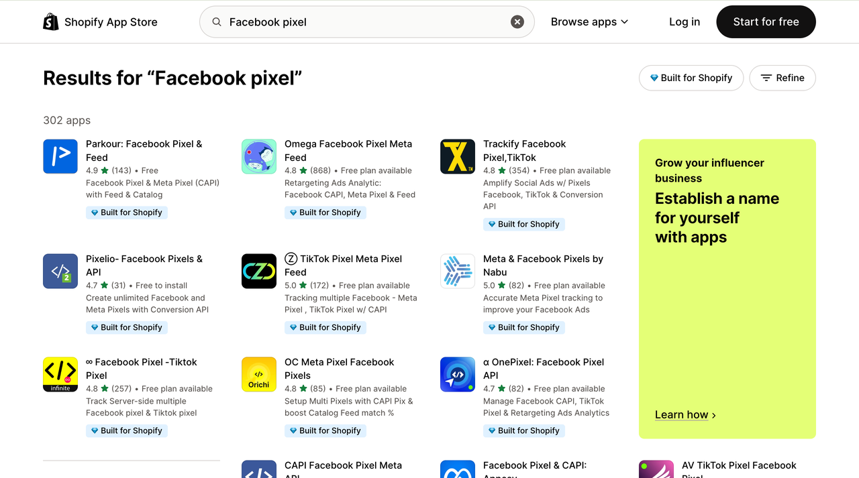
Task: Click the Log in link
Action: (x=685, y=22)
